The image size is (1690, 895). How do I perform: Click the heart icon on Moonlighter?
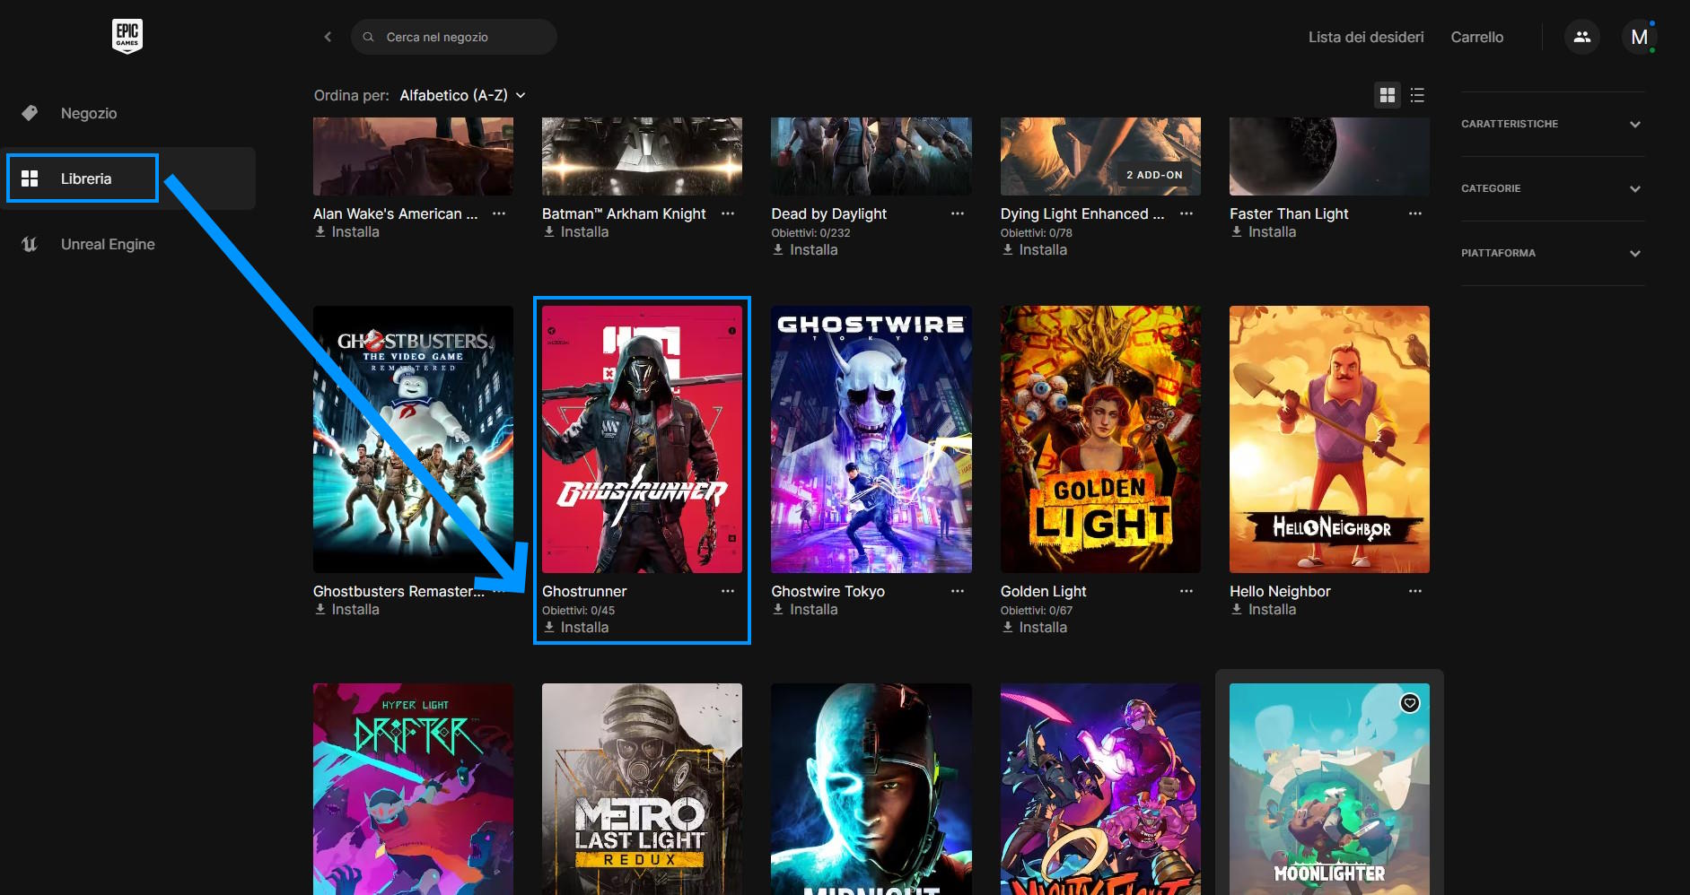[x=1410, y=703]
